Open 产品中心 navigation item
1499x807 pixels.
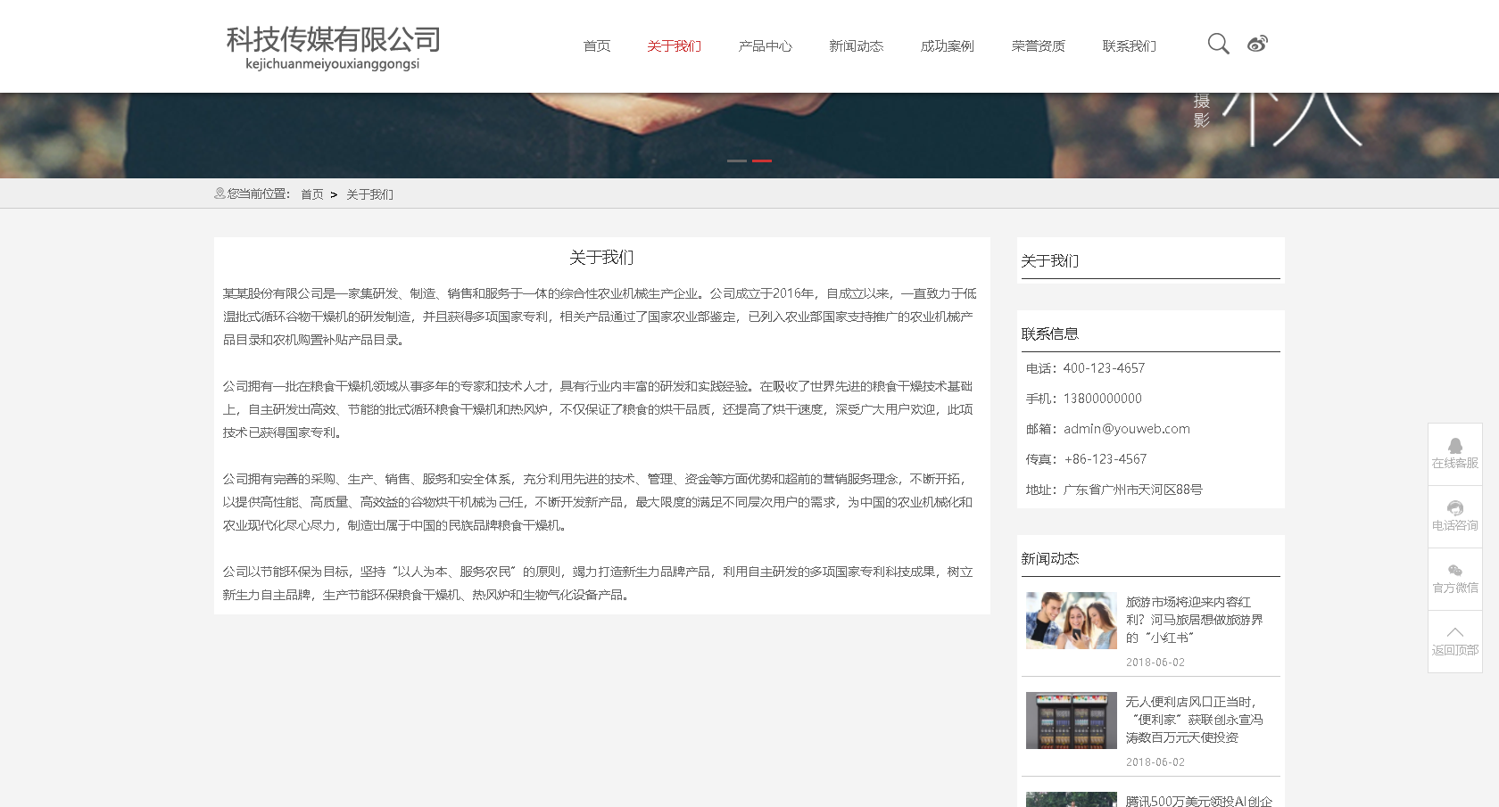tap(766, 46)
